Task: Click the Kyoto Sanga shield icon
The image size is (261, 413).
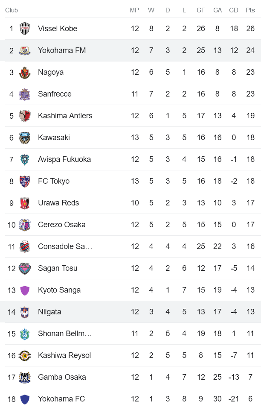Action: (x=24, y=290)
